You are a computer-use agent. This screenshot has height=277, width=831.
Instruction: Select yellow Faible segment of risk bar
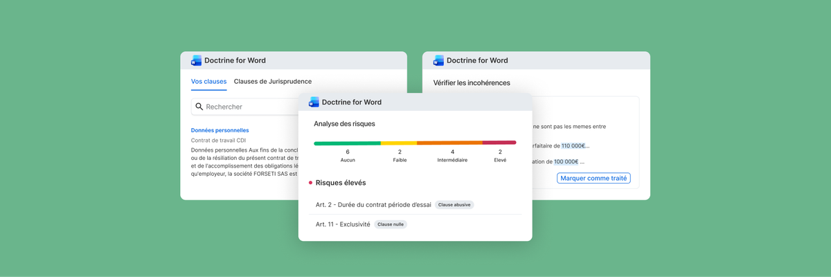click(399, 143)
